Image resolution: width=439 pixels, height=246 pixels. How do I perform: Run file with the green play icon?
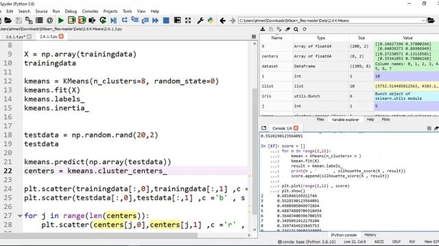[61, 20]
